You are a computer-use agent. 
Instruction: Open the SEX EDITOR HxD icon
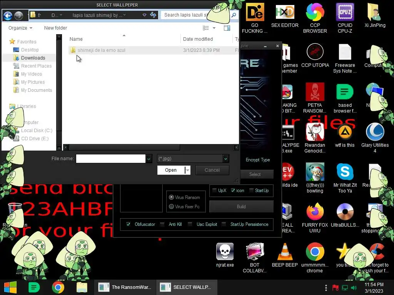(285, 15)
